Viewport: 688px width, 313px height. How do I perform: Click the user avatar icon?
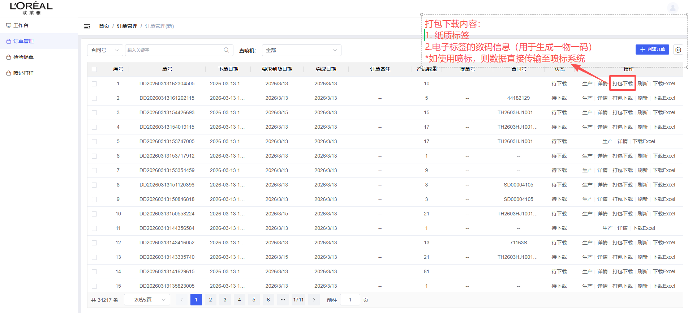(672, 8)
